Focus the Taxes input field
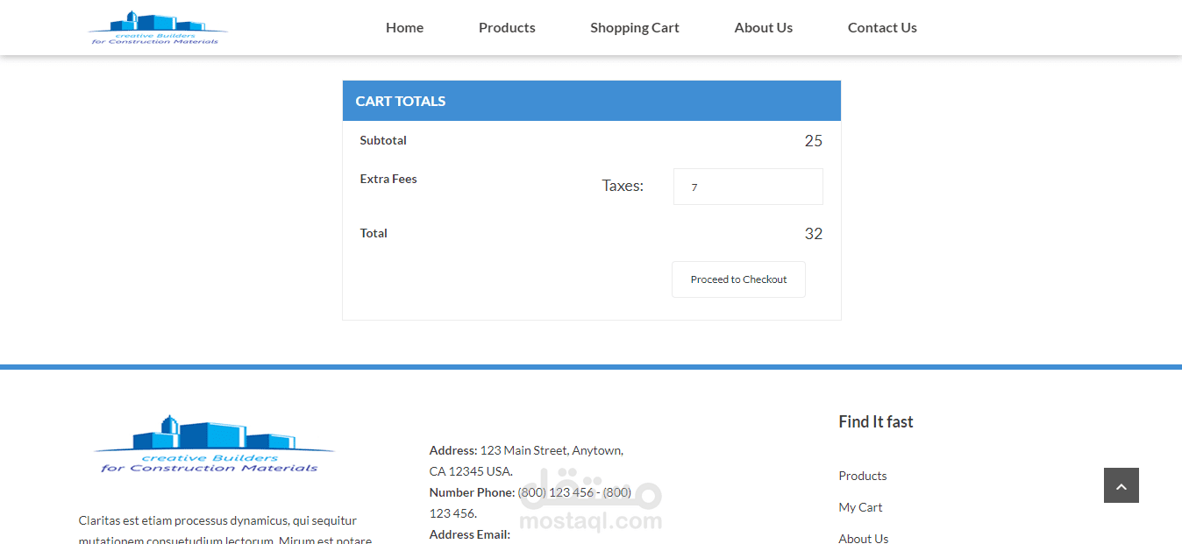 click(x=748, y=187)
